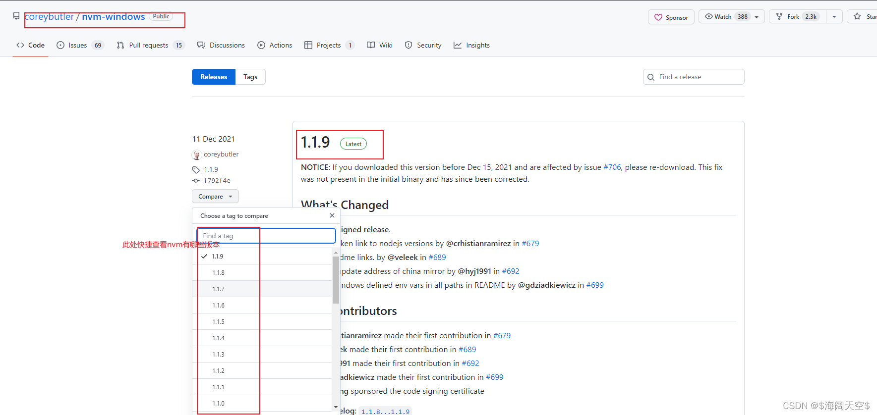
Task: Click the Sponsor button
Action: click(671, 17)
